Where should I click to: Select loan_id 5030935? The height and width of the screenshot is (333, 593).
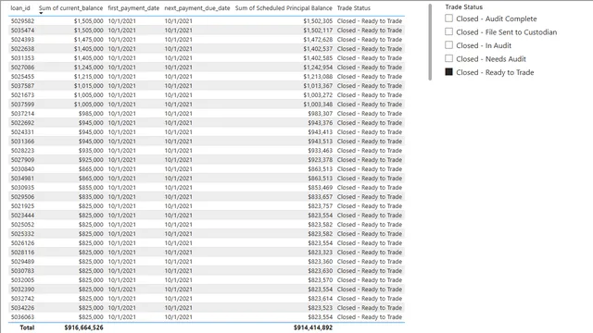click(x=22, y=188)
